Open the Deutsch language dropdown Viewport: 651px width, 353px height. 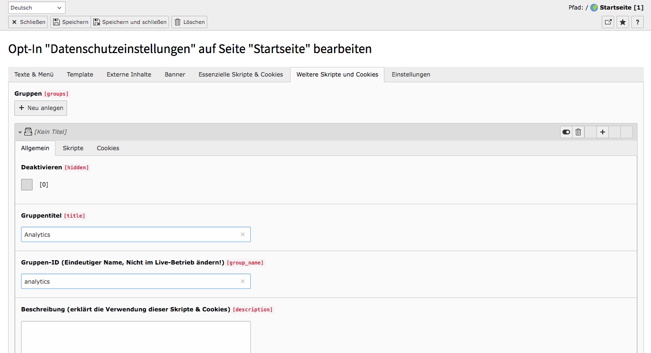tap(37, 8)
